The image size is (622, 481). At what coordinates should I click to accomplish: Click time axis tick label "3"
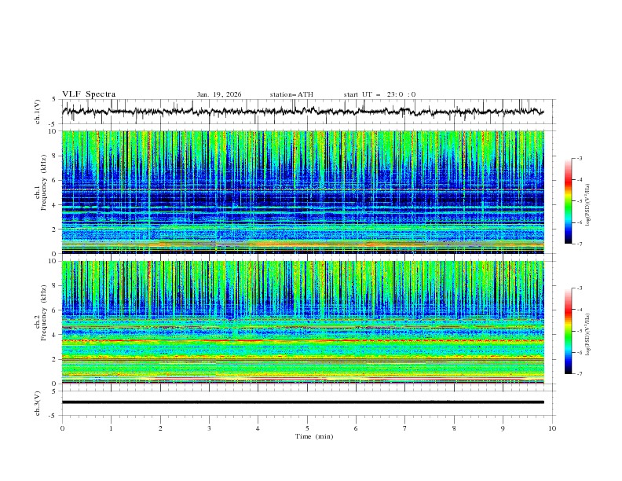[x=209, y=428]
